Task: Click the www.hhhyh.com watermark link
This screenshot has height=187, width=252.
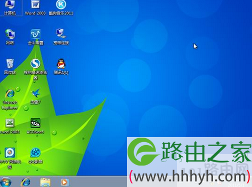Action: pos(190,177)
